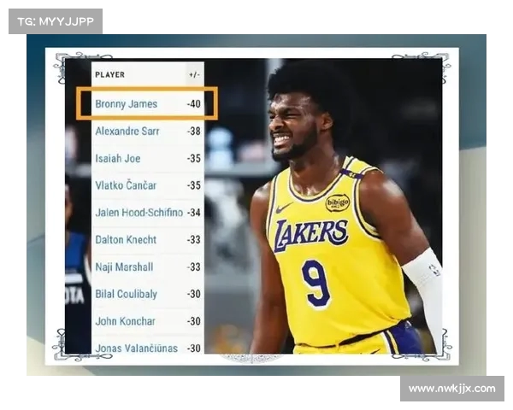The height and width of the screenshot is (410, 513).
Task: Sort by the +/- column header
Action: (x=193, y=75)
